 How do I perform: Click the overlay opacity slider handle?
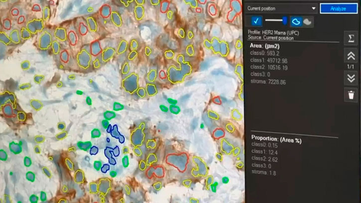tap(284, 20)
